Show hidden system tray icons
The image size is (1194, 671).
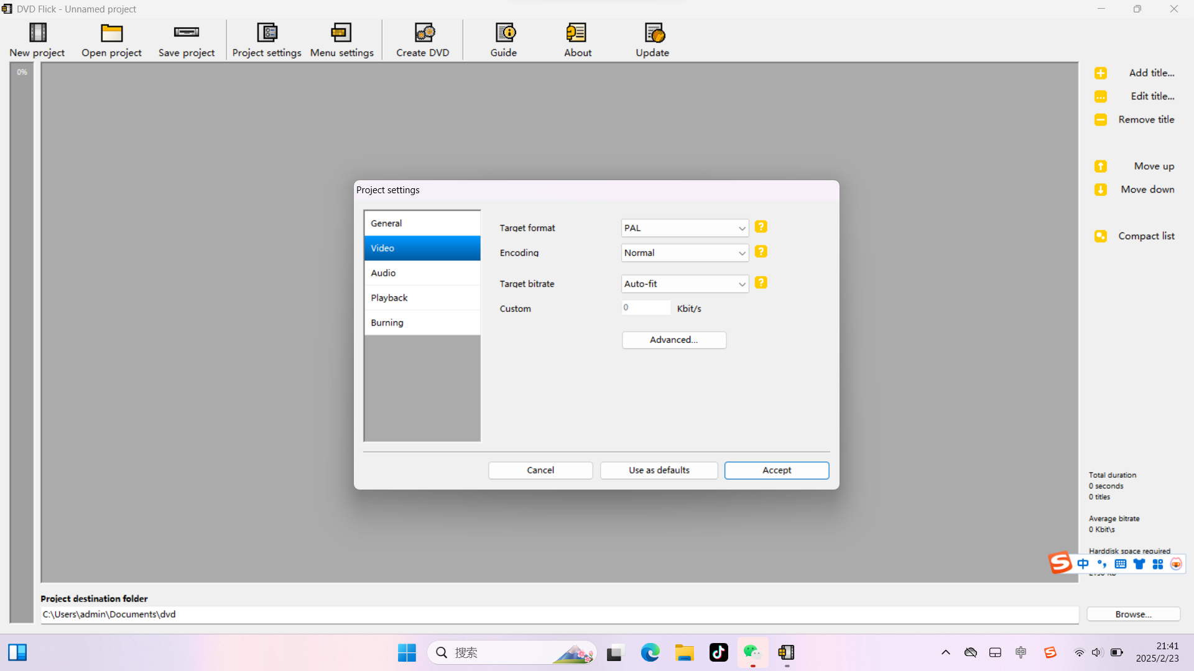(x=946, y=652)
